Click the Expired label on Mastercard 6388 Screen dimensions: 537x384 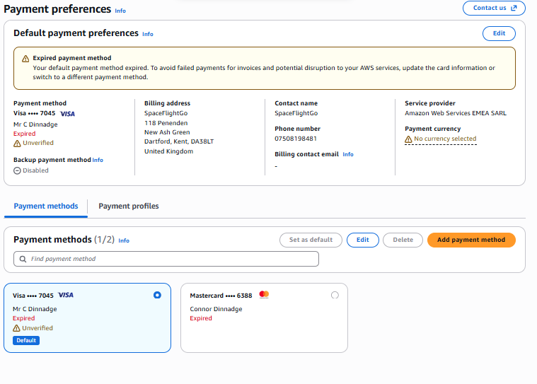click(x=201, y=318)
